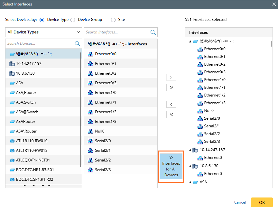The image size is (278, 211).
Task: Select the Device Type radio button
Action: tap(42, 20)
